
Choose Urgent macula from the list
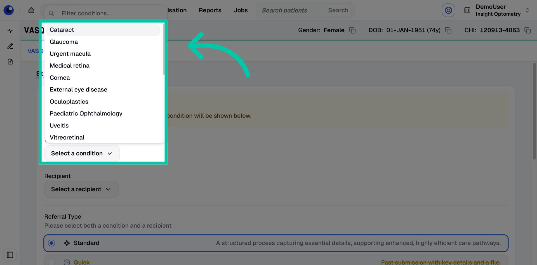tap(103, 54)
